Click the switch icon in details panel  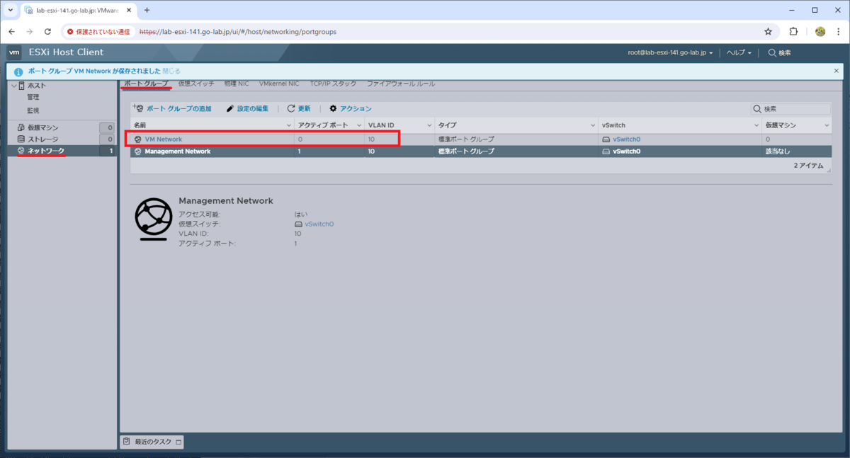[299, 224]
